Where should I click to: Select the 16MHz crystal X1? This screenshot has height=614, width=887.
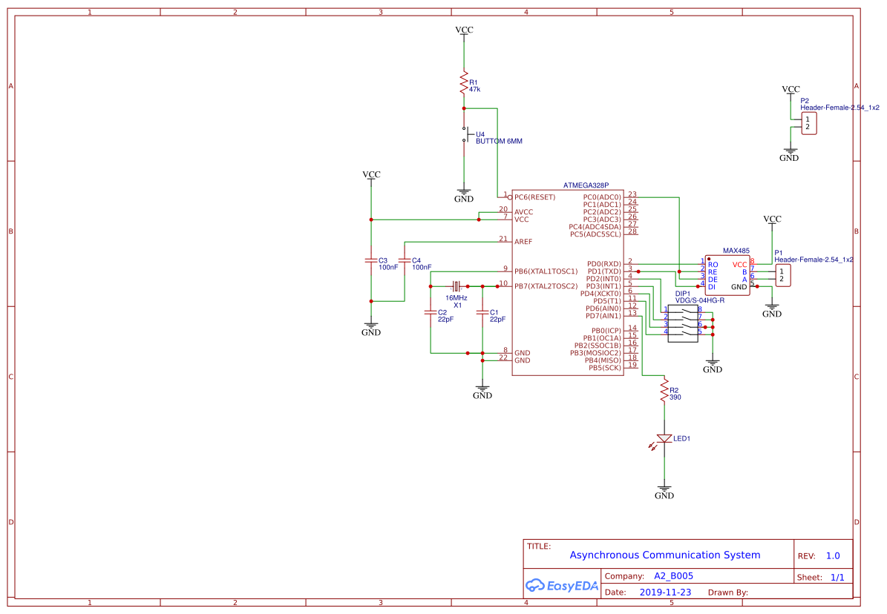pyautogui.click(x=456, y=286)
